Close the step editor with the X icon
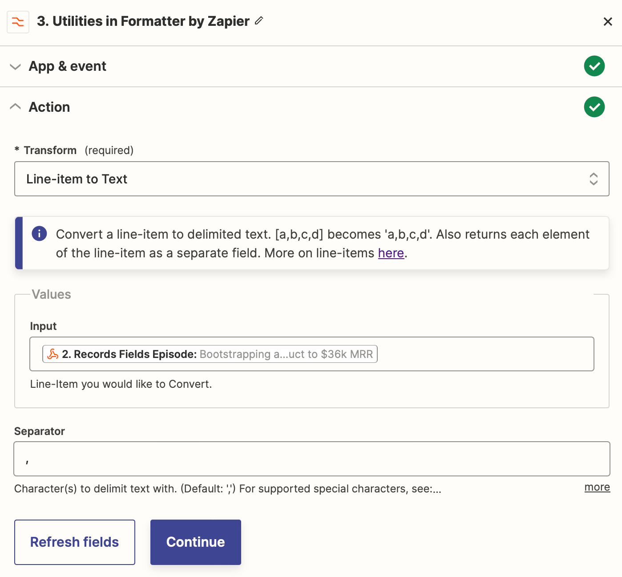The image size is (622, 577). click(608, 21)
